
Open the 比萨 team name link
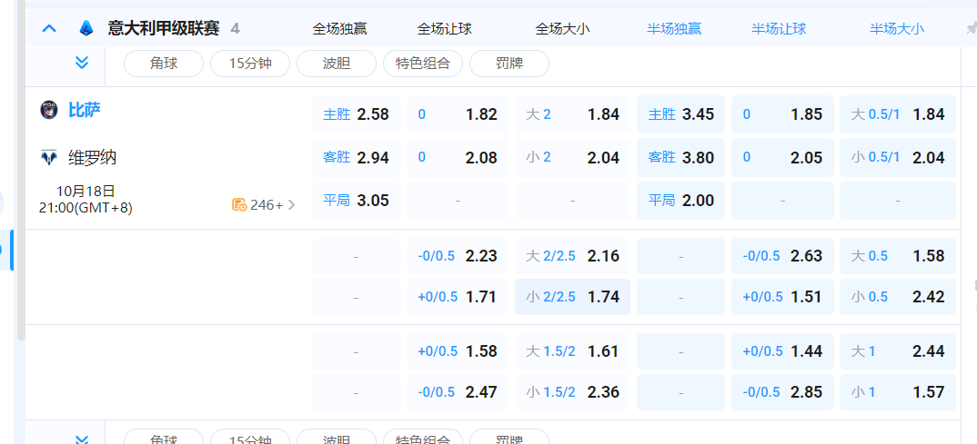coord(85,111)
